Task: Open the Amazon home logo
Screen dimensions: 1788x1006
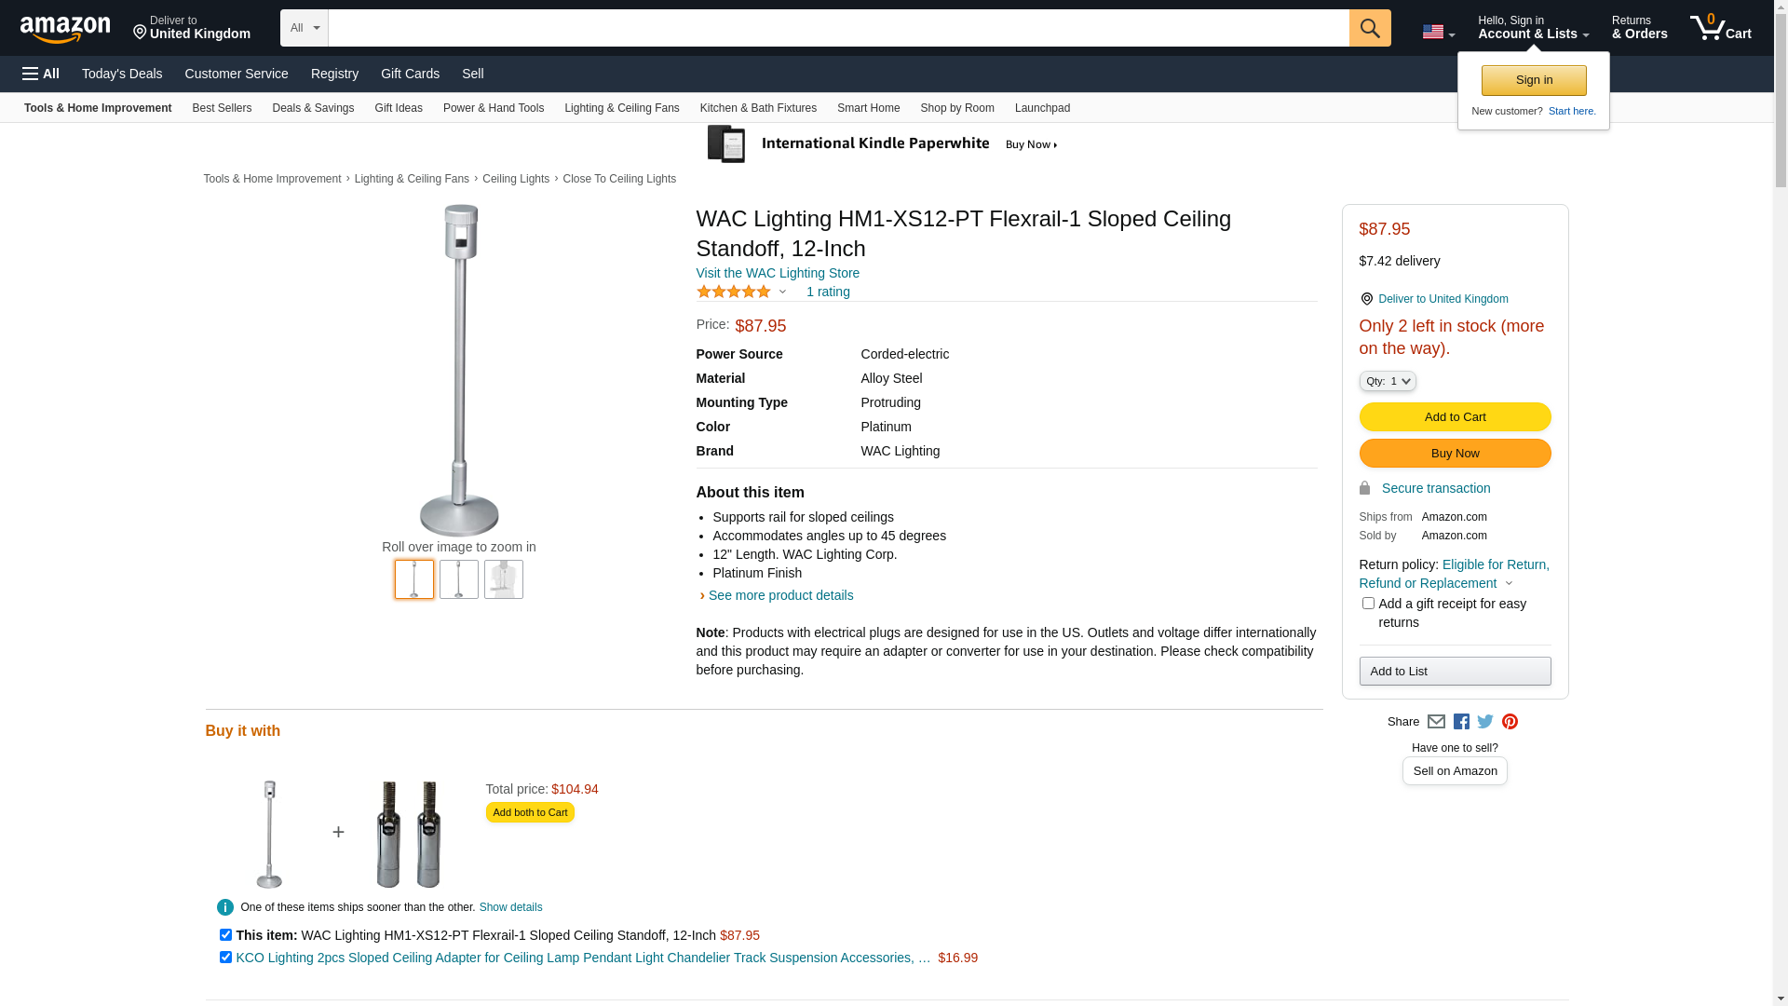Action: click(x=65, y=29)
